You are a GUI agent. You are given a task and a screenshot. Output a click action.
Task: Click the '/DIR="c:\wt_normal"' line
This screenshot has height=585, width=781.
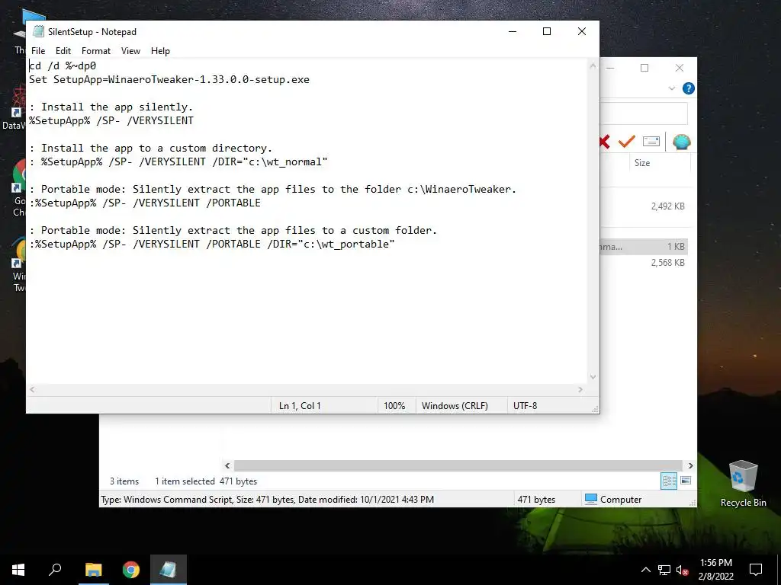click(178, 161)
